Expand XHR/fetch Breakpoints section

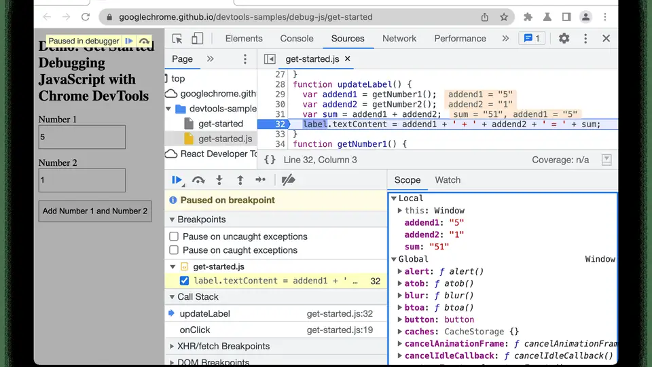[172, 346]
